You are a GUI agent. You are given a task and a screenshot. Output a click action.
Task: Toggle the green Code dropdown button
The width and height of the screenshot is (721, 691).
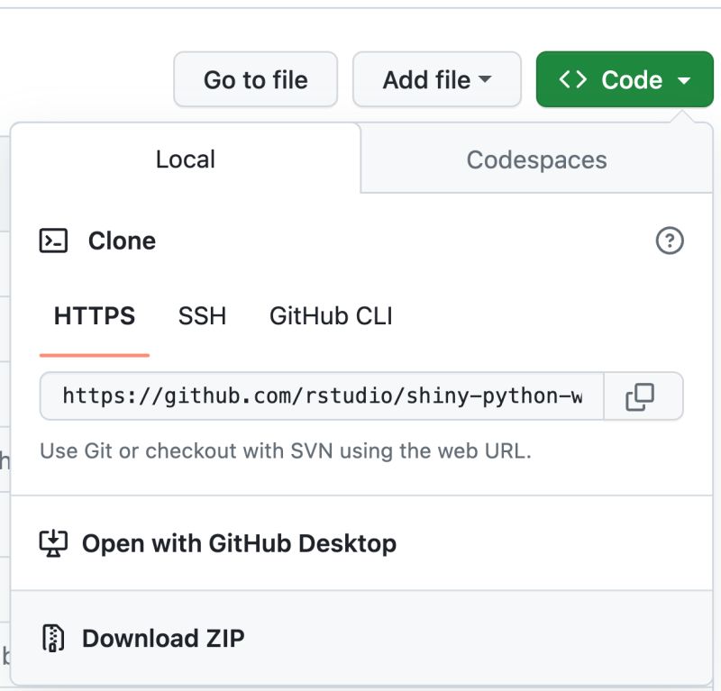point(625,79)
